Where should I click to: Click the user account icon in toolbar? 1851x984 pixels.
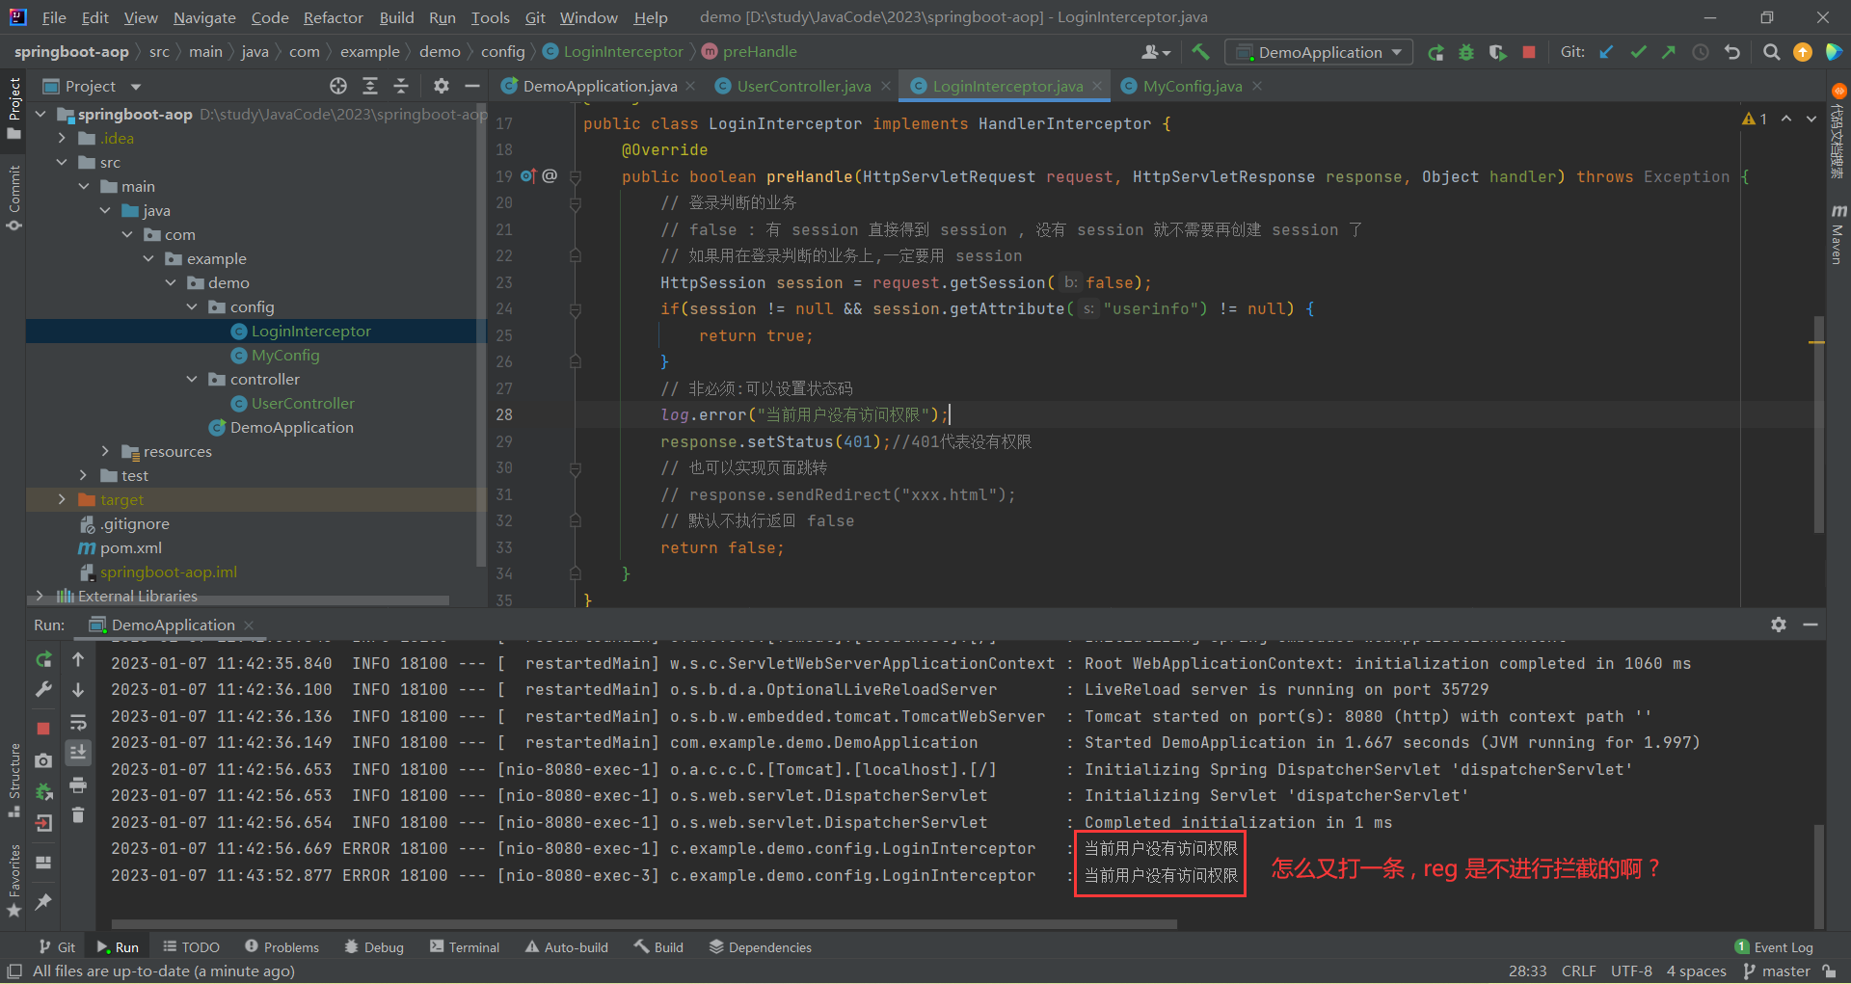1154,52
